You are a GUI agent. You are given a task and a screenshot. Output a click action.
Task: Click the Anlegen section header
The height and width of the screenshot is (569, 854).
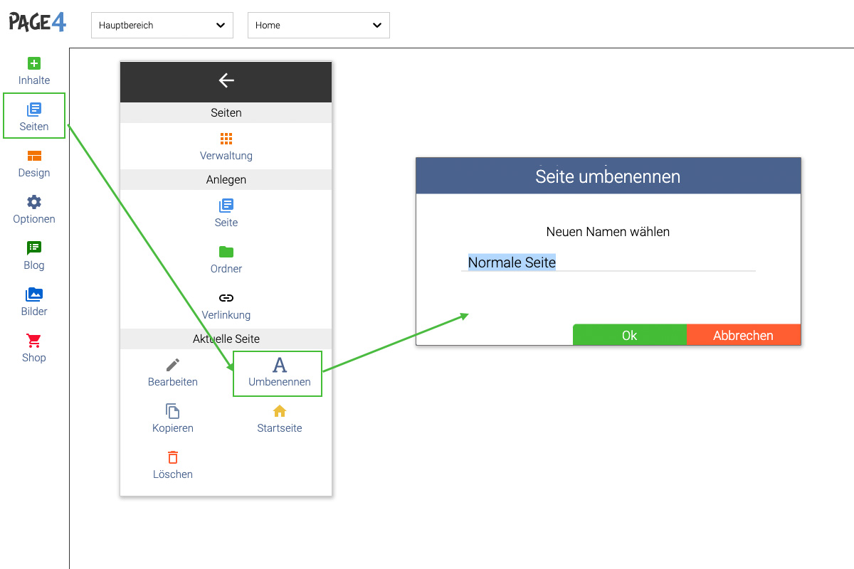(226, 179)
